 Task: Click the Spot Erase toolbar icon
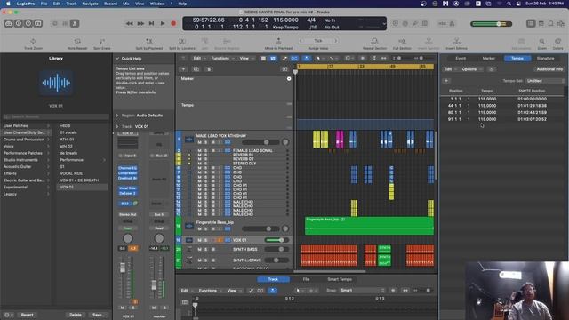[x=102, y=42]
